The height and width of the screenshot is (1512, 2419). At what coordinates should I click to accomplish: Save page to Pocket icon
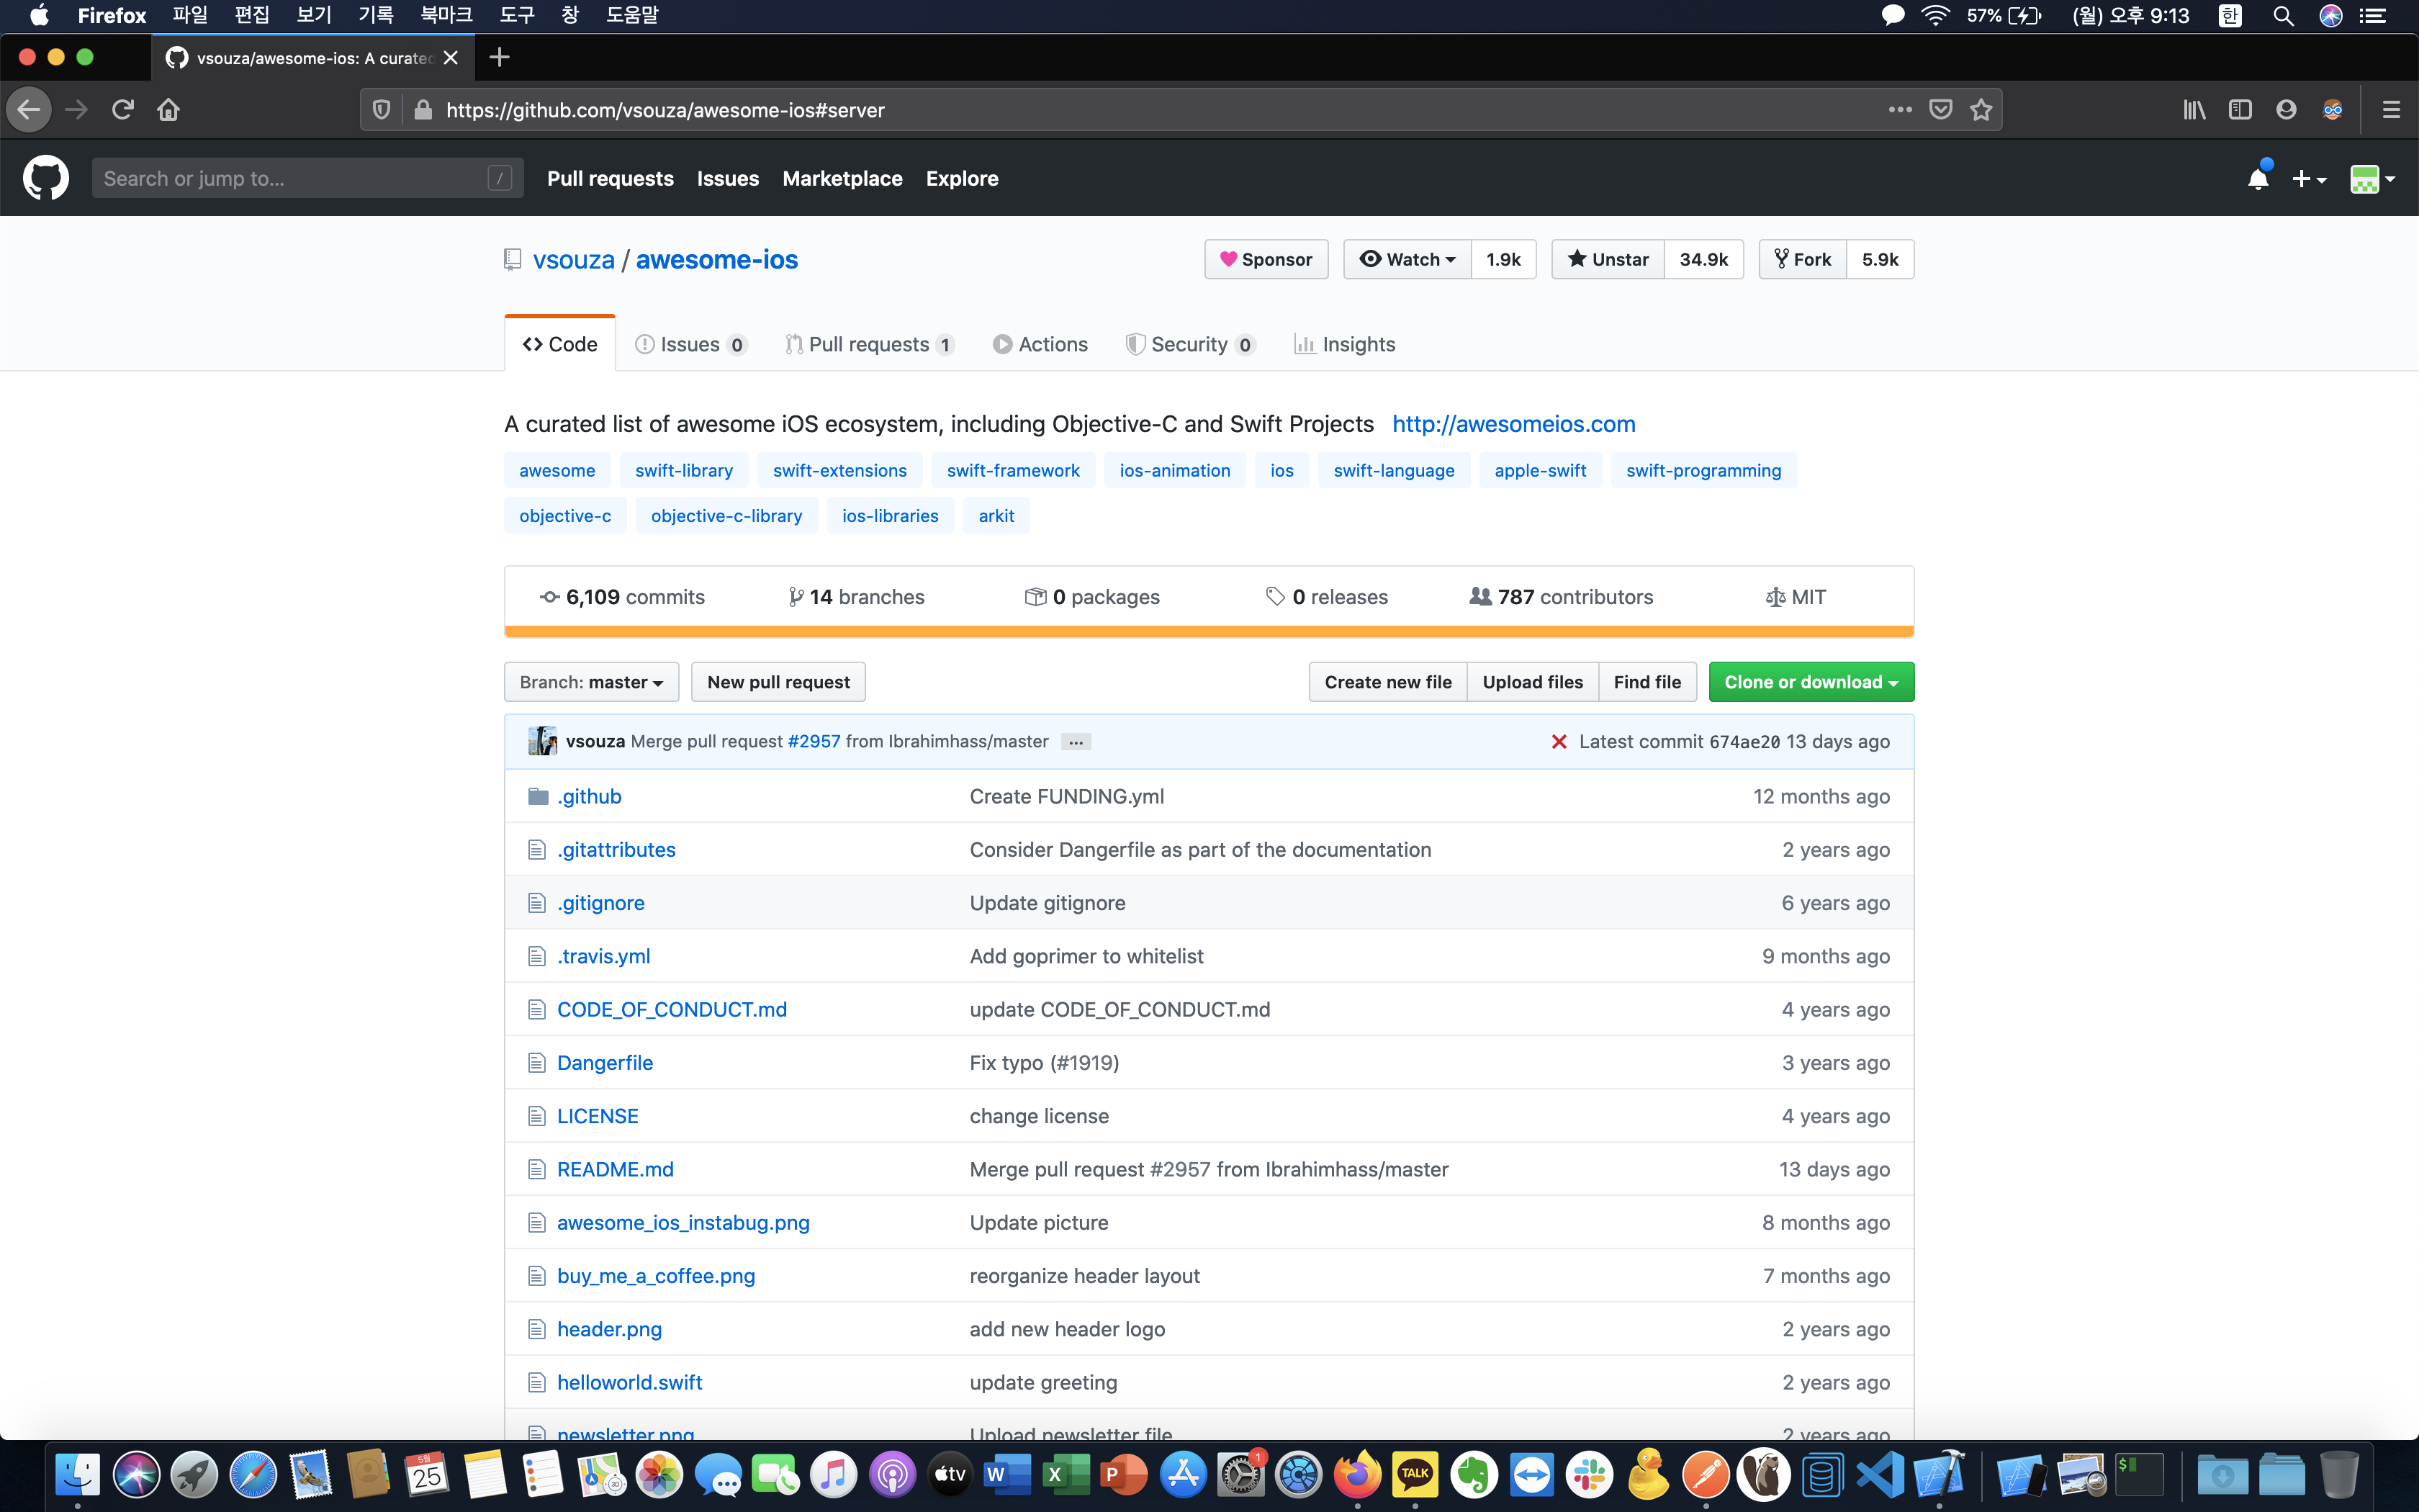pos(1940,109)
